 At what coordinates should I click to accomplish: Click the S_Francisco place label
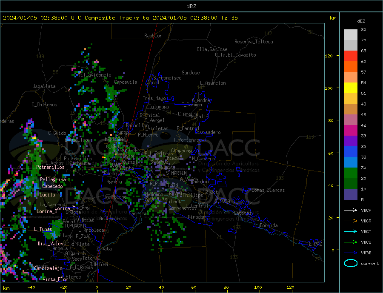[x=167, y=78]
